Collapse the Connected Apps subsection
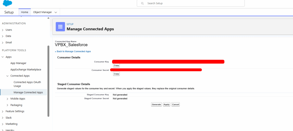293x131 pixels. pos(7,76)
